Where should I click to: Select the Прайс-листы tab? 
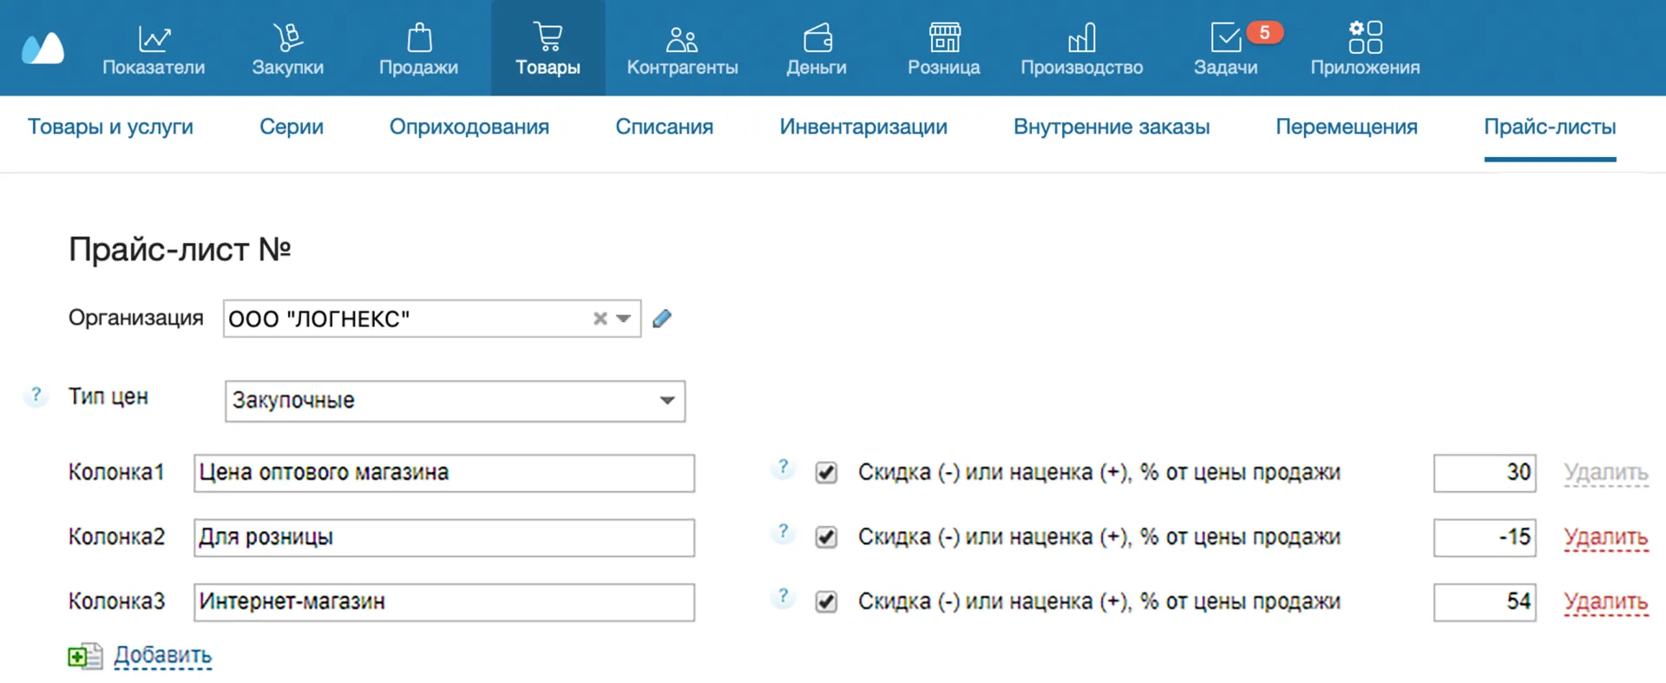click(1550, 127)
